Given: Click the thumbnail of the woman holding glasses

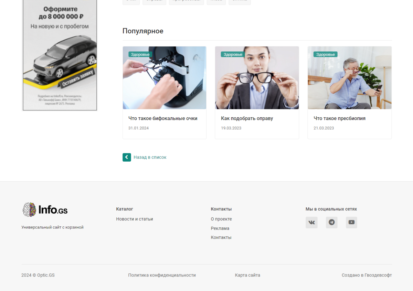Looking at the screenshot, I should pos(257,77).
